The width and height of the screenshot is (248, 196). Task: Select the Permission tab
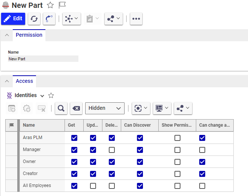pyautogui.click(x=29, y=35)
